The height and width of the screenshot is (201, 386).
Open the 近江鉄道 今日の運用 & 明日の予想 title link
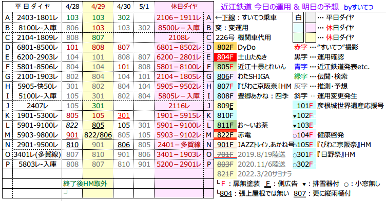click(279, 7)
